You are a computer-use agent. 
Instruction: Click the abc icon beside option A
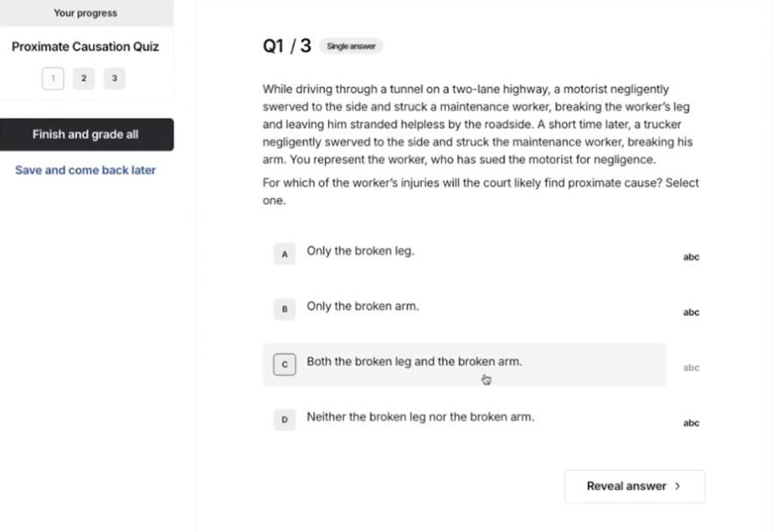coord(691,257)
